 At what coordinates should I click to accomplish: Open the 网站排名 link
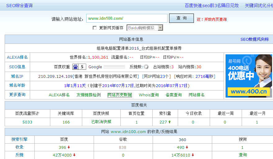(x=197, y=95)
